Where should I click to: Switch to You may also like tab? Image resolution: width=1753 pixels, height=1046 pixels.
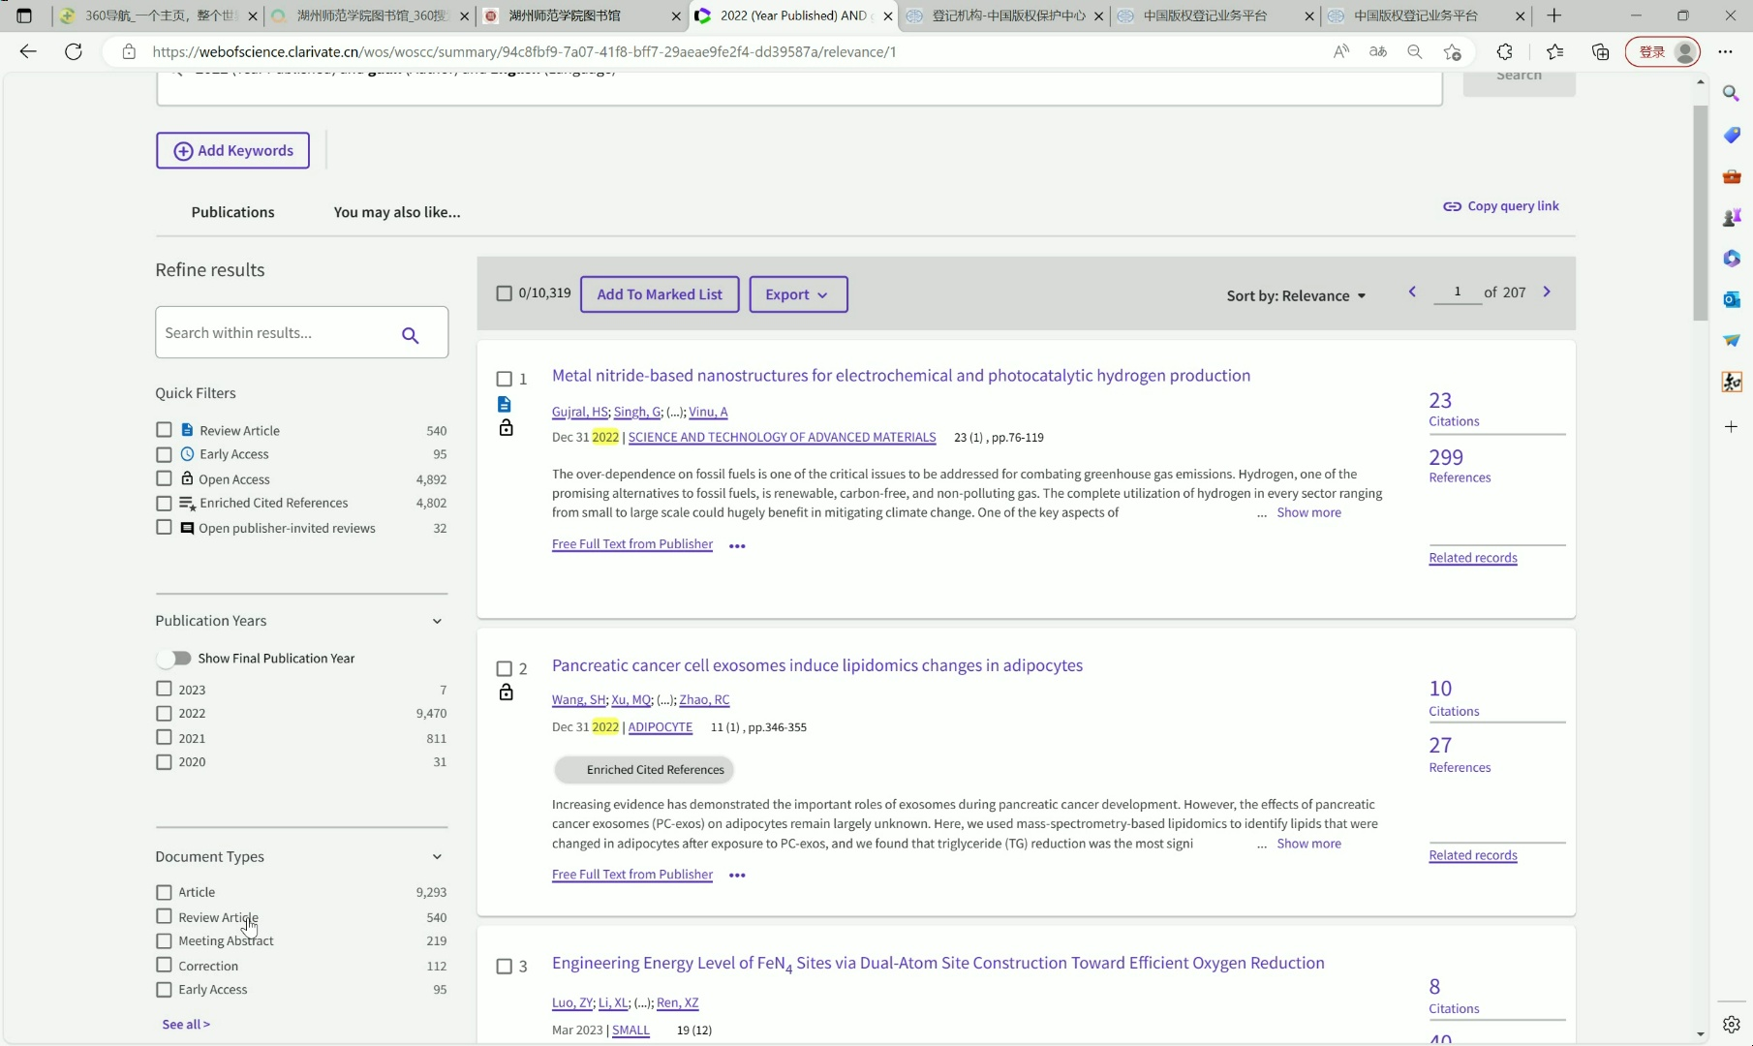(x=397, y=212)
